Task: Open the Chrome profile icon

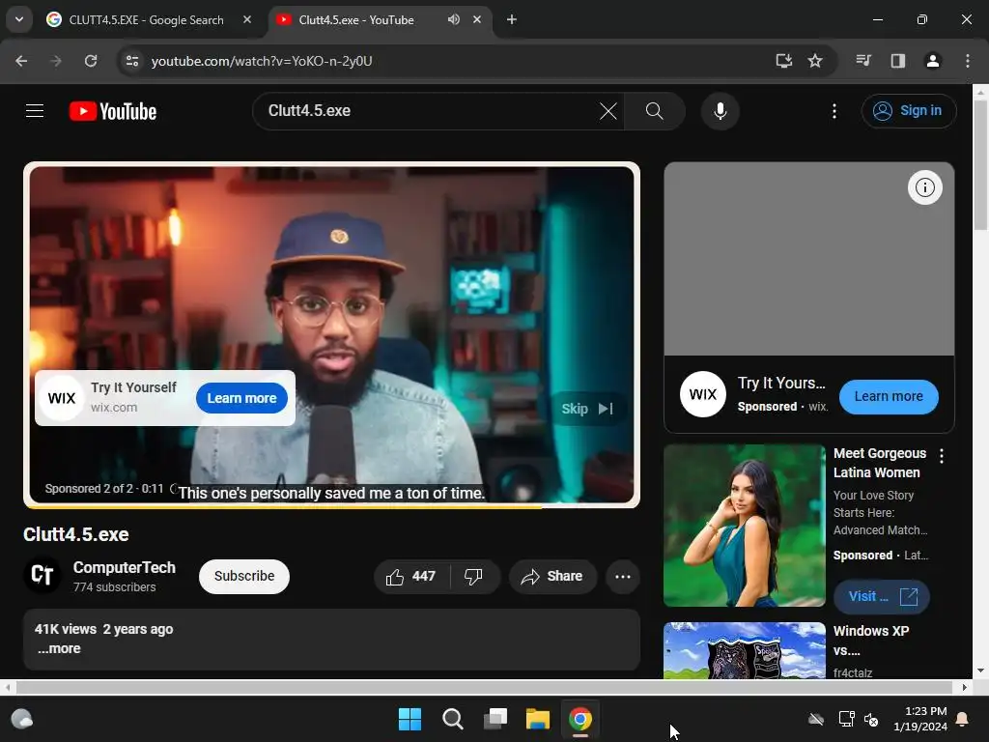Action: [x=932, y=61]
